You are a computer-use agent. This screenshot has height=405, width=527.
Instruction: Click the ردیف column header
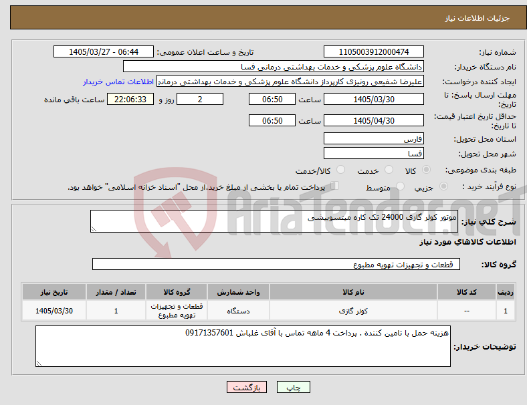click(505, 292)
